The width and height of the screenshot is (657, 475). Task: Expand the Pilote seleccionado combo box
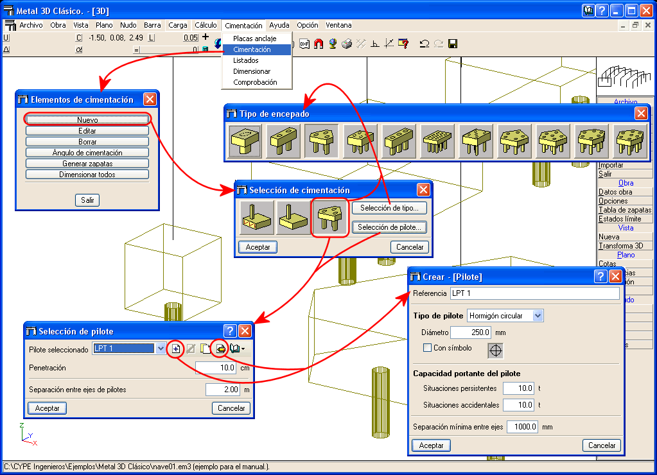click(161, 349)
